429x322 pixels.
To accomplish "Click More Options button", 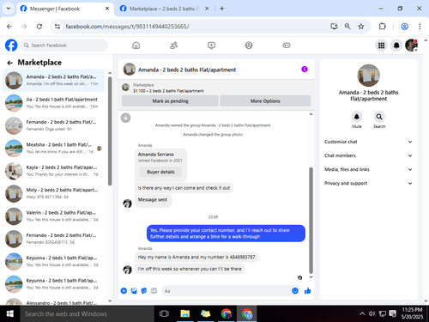I will (x=265, y=101).
